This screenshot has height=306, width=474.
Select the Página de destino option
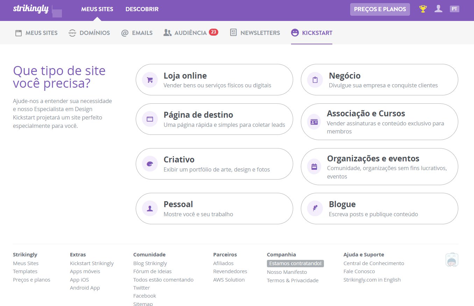(x=214, y=119)
